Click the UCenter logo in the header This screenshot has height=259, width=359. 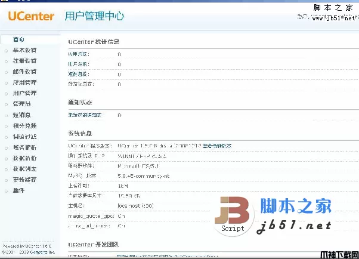tap(30, 16)
